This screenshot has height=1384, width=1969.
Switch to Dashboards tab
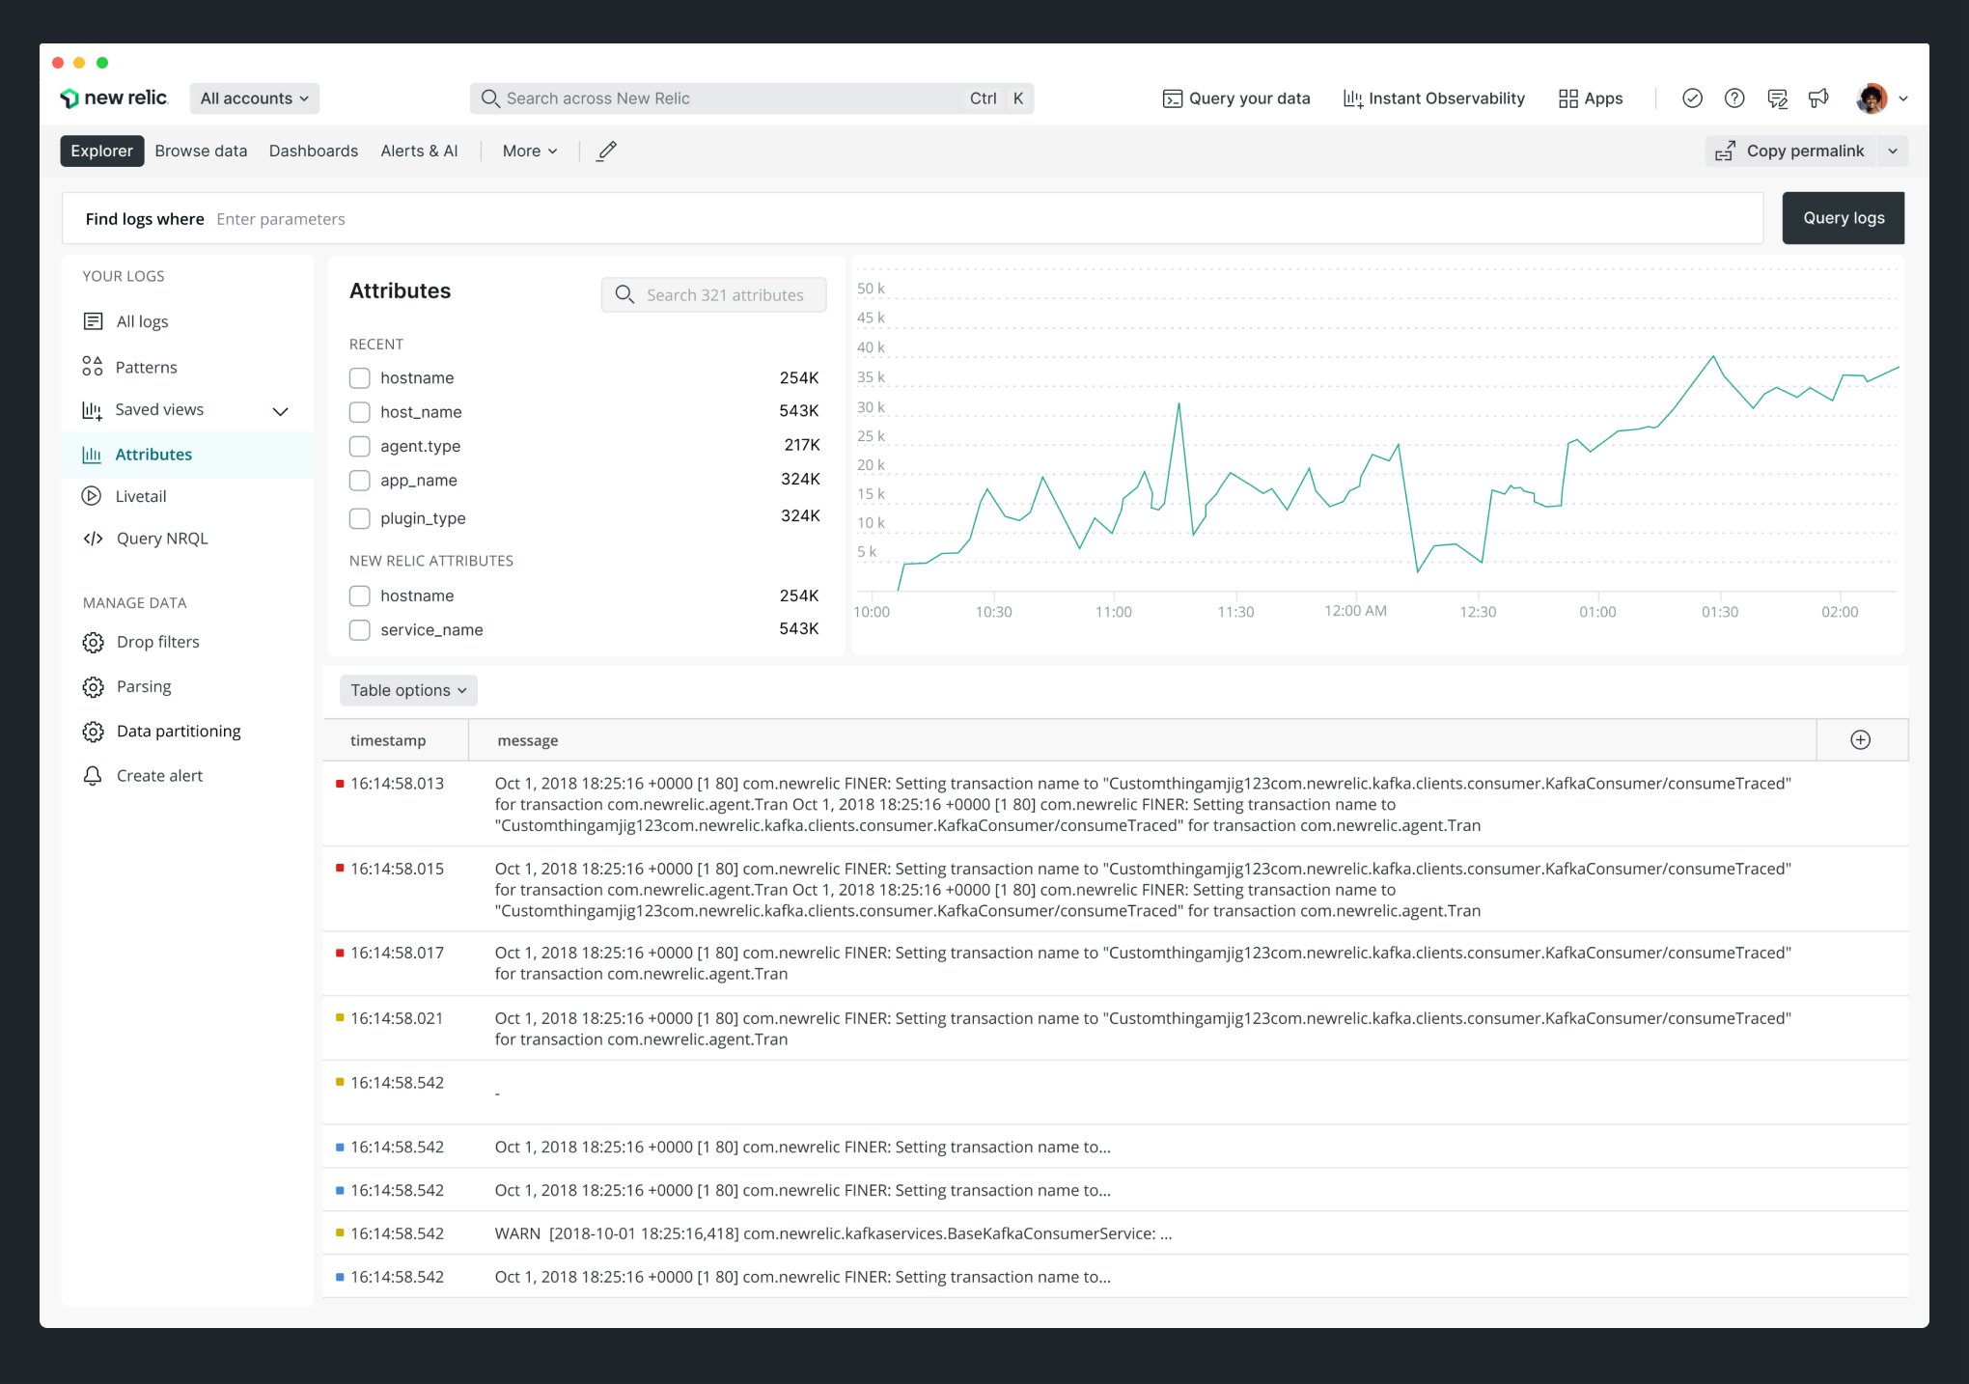pyautogui.click(x=314, y=151)
